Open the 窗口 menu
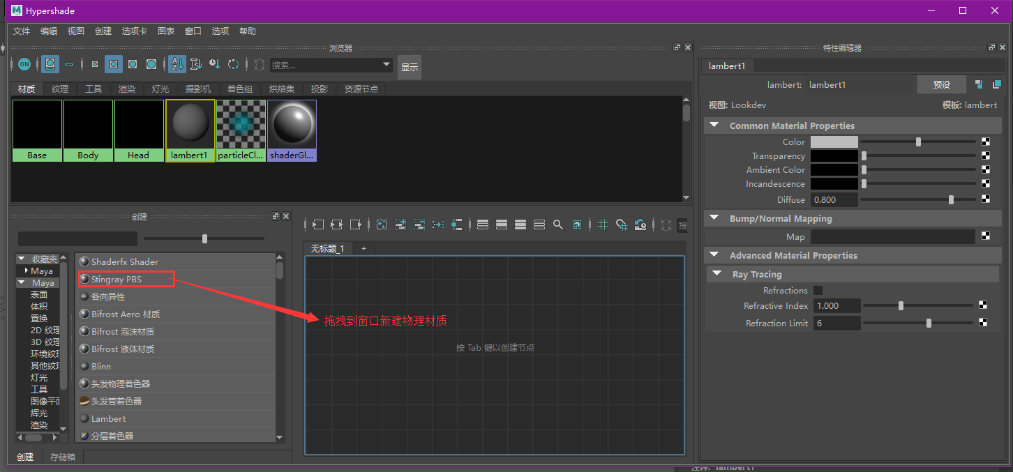 193,31
